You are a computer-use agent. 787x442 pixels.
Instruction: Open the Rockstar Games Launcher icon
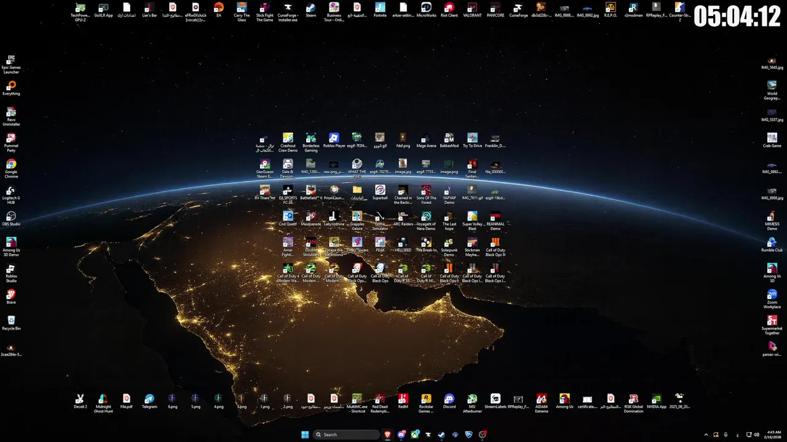tap(426, 403)
